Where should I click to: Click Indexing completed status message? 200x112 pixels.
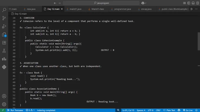click(46, 110)
